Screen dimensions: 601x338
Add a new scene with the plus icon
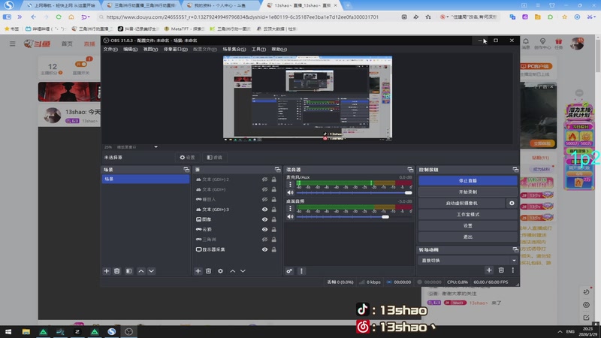click(107, 271)
